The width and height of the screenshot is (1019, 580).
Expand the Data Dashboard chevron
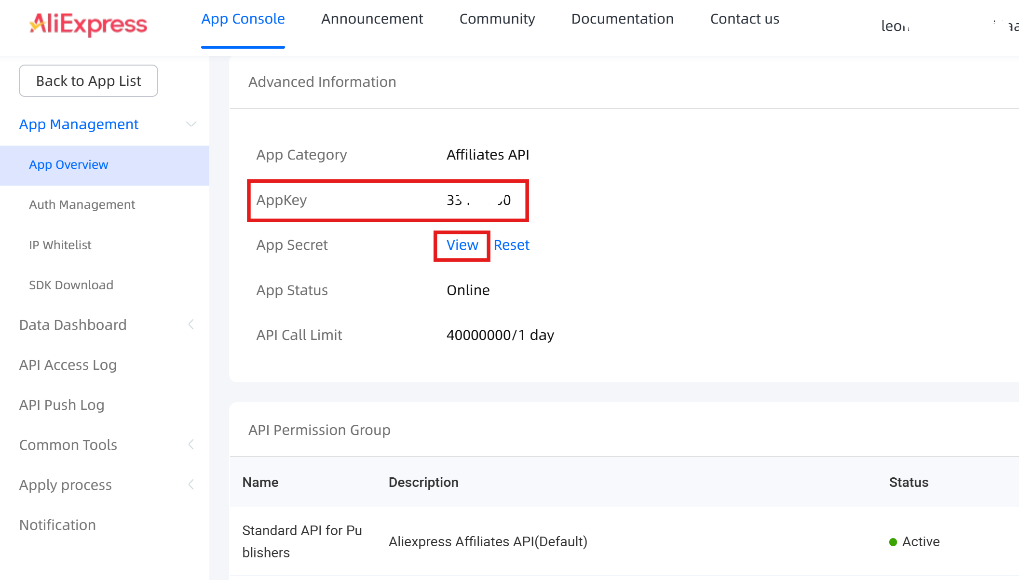191,324
